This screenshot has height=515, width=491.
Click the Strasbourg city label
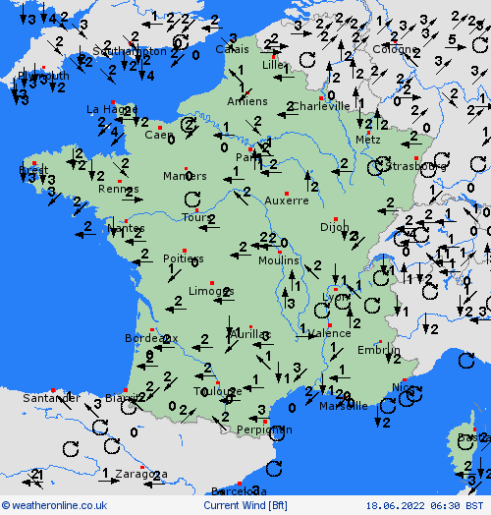pos(415,166)
